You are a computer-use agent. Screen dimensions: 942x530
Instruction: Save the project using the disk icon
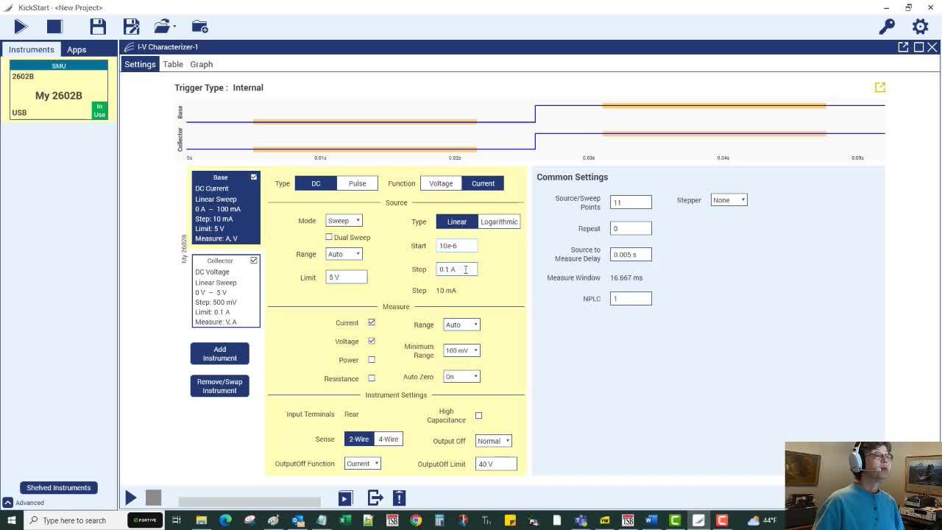click(98, 26)
